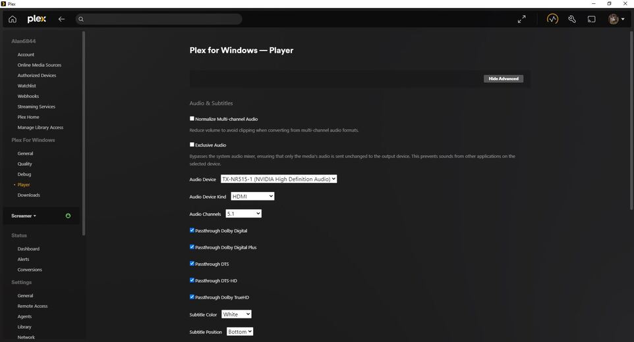Open Quality settings
Screen dimensions: 634x342
pos(24,164)
